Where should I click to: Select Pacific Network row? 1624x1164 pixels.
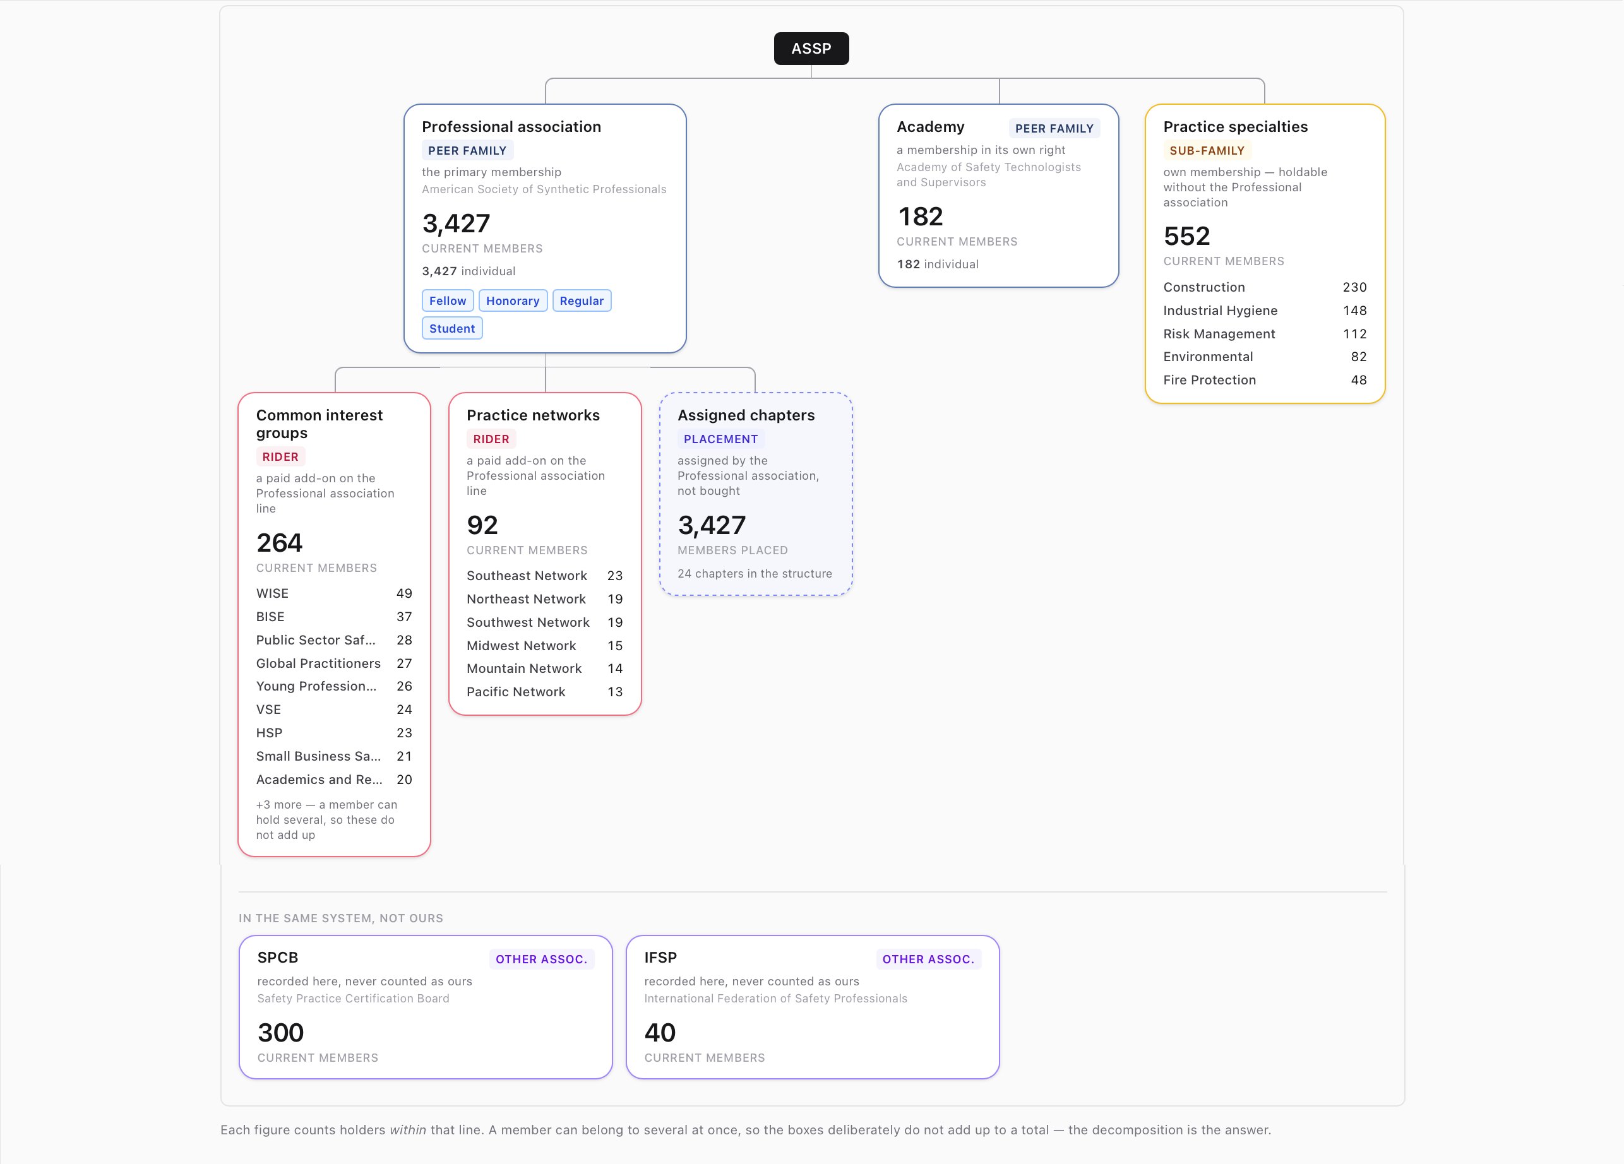(544, 692)
